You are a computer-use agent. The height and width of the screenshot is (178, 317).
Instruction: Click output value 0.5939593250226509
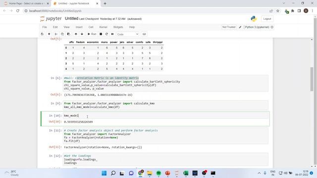78,122
